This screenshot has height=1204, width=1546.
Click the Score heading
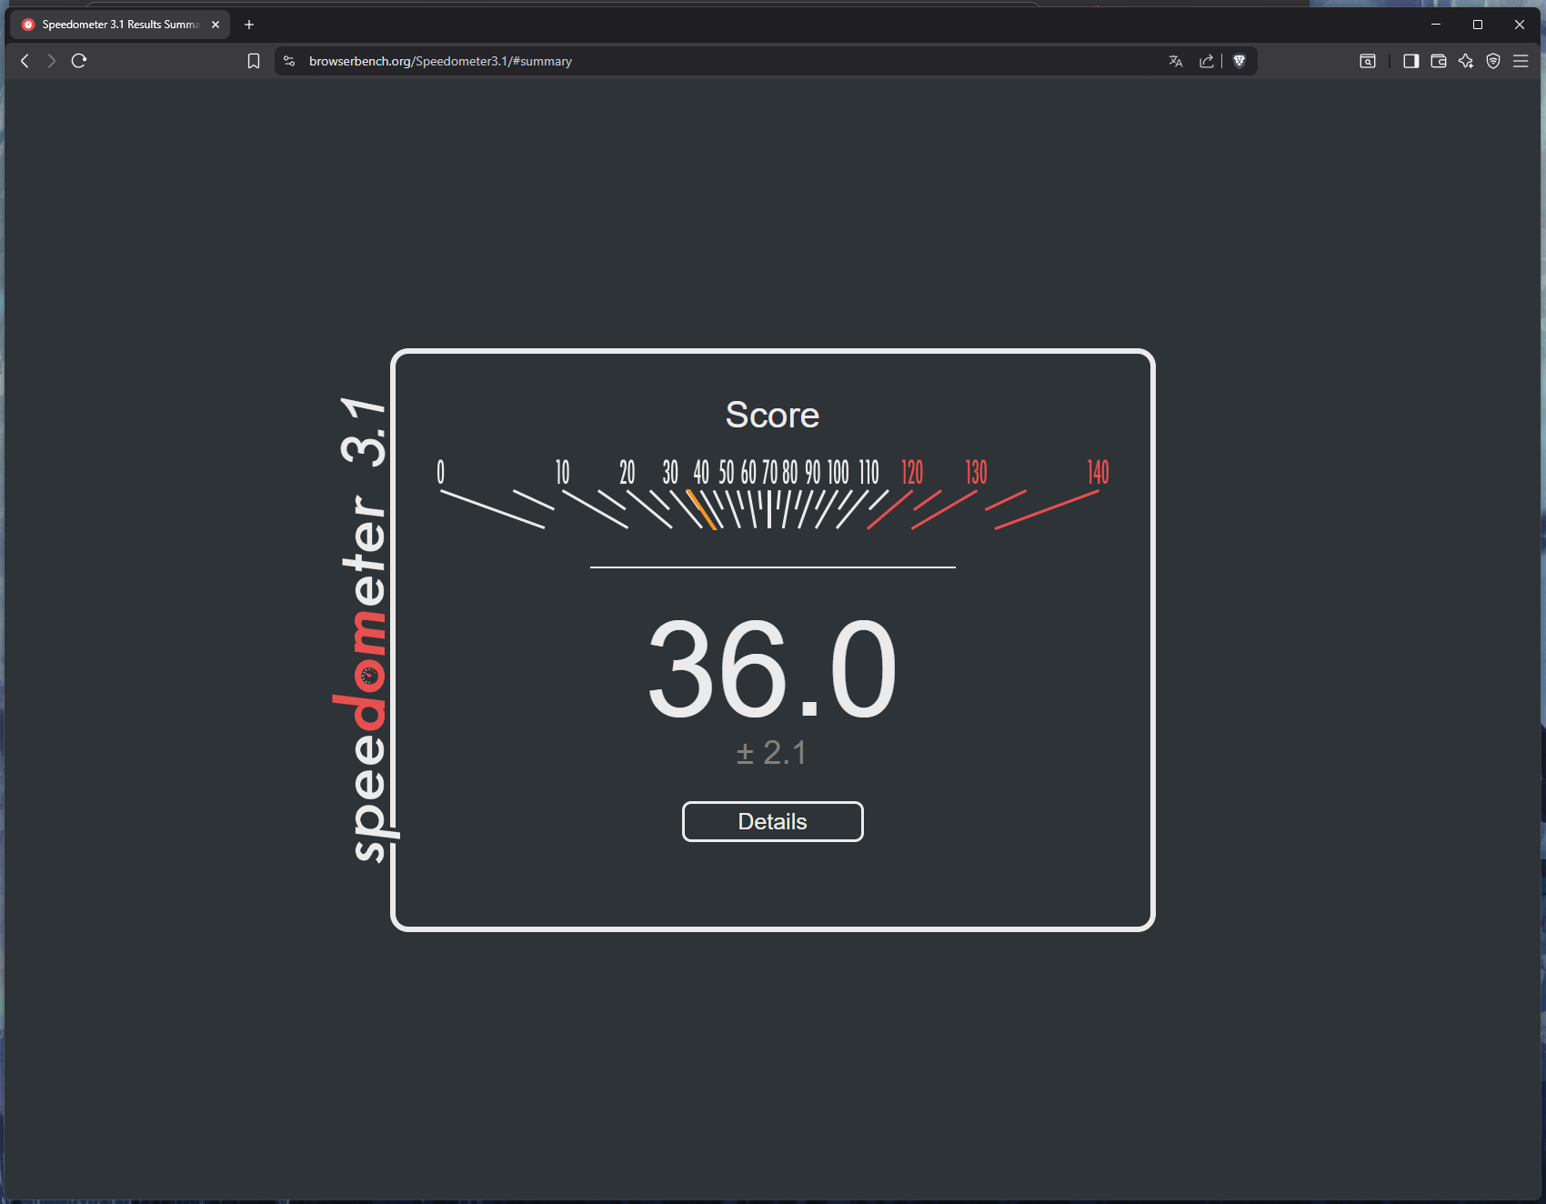772,415
